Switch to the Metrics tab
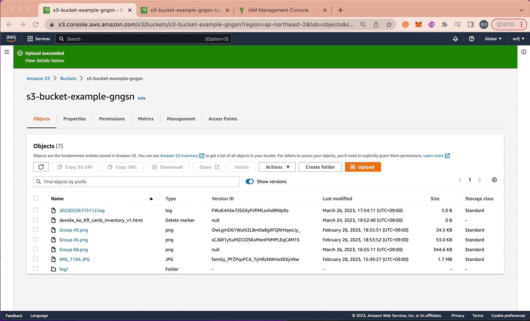 (146, 119)
